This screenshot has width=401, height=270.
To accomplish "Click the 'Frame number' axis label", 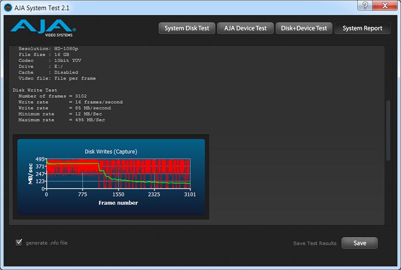I will pos(118,203).
